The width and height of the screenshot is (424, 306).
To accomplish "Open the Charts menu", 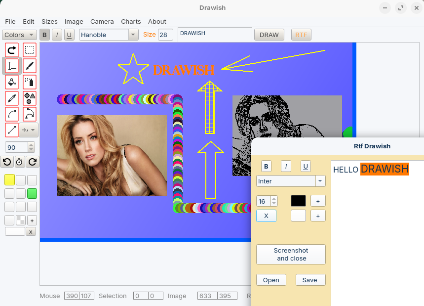I will 131,22.
